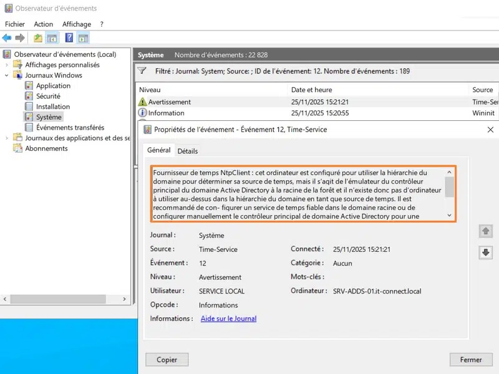The height and width of the screenshot is (374, 499).
Task: Expand Journaux des applications et des services
Action: point(7,138)
